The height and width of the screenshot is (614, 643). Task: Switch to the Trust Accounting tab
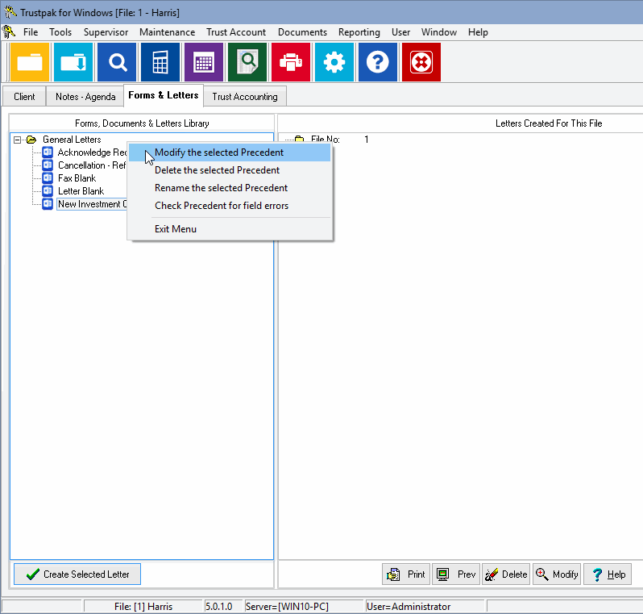coord(245,97)
